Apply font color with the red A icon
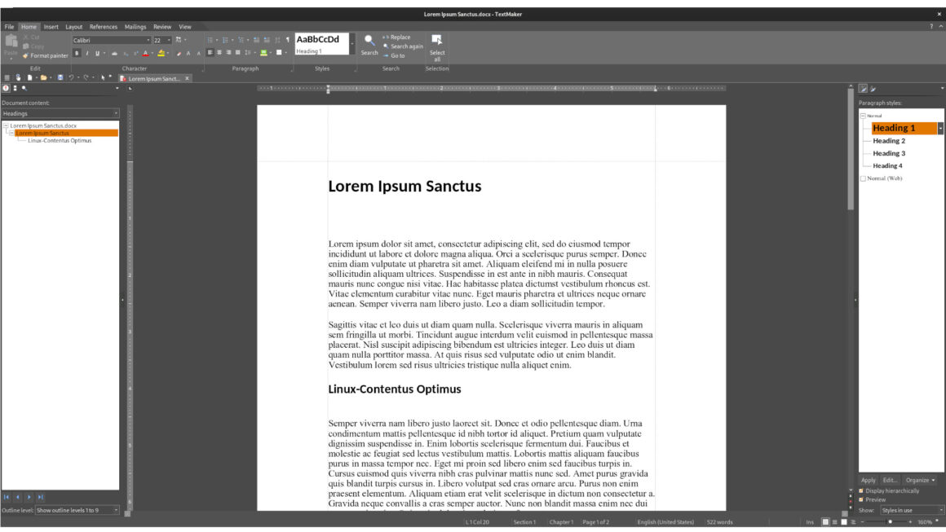This screenshot has height=532, width=946. pyautogui.click(x=145, y=53)
